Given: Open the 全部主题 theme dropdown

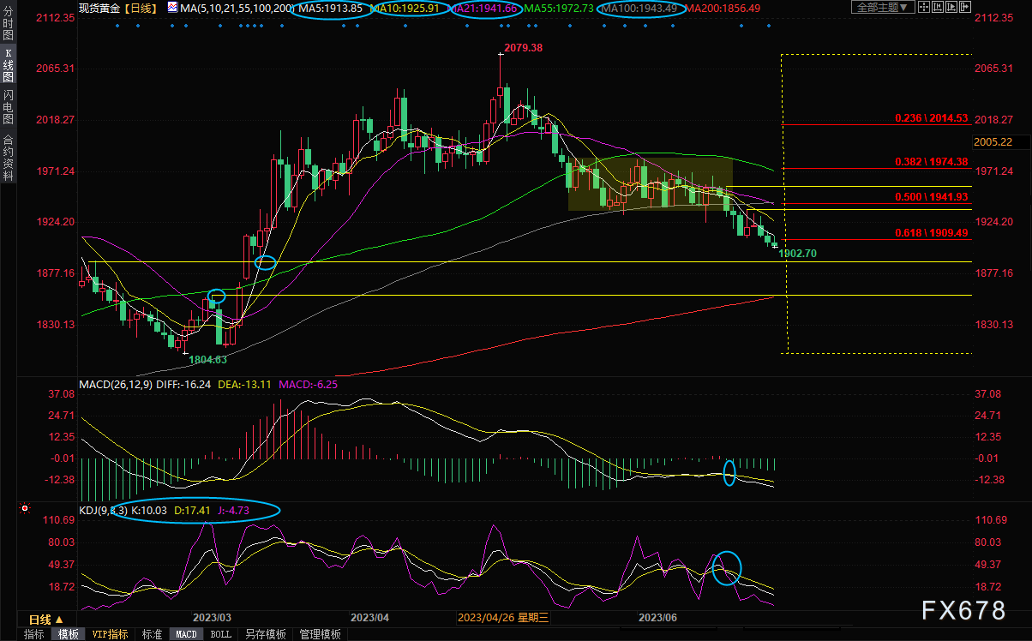Looking at the screenshot, I should click(x=879, y=8).
